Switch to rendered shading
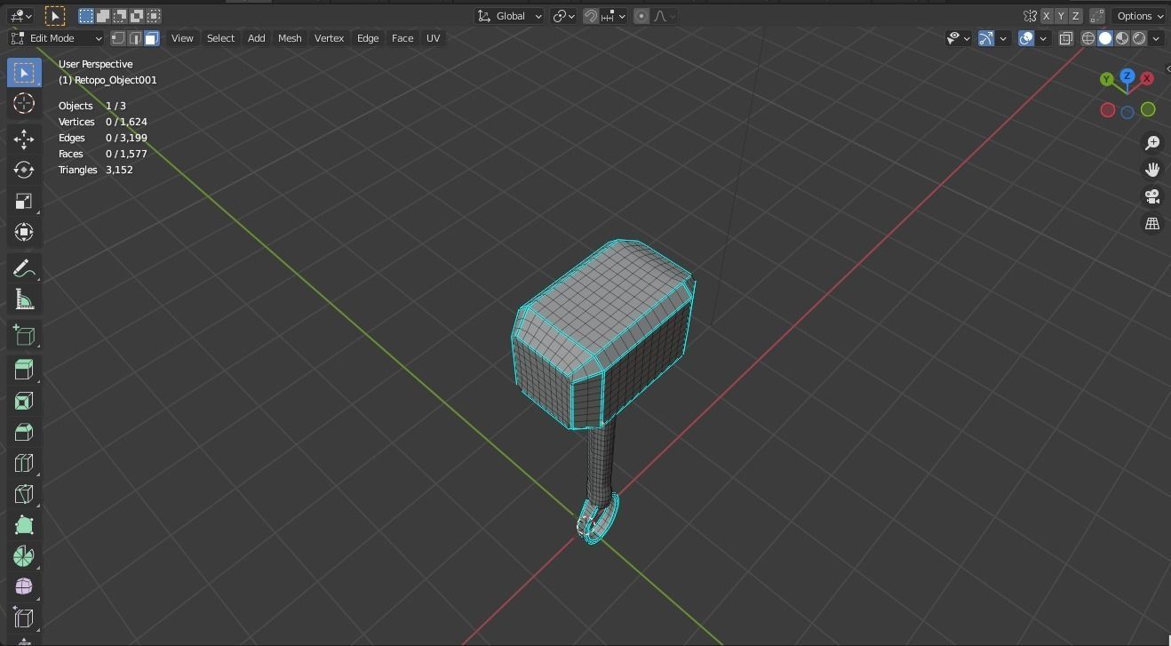Image resolution: width=1171 pixels, height=646 pixels. (1139, 38)
